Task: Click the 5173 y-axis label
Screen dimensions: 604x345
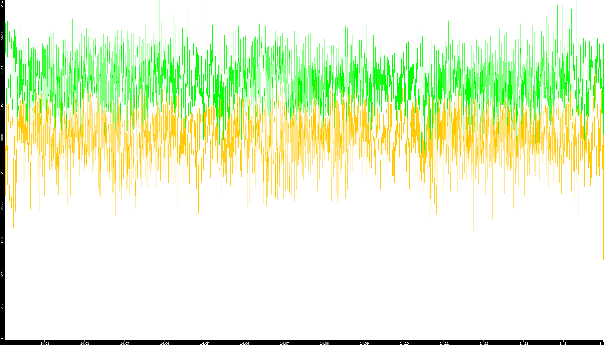Action: 2,70
